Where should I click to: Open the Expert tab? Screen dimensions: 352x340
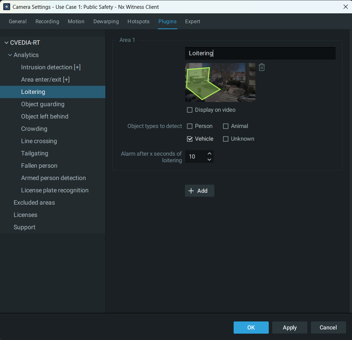193,21
